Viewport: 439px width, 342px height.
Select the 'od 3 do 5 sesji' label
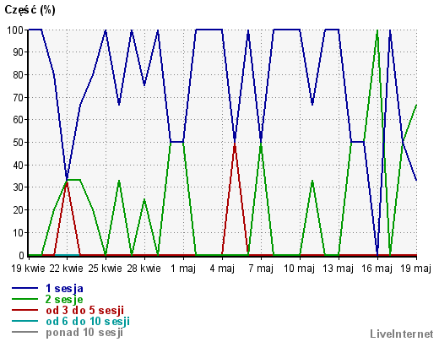(x=84, y=310)
